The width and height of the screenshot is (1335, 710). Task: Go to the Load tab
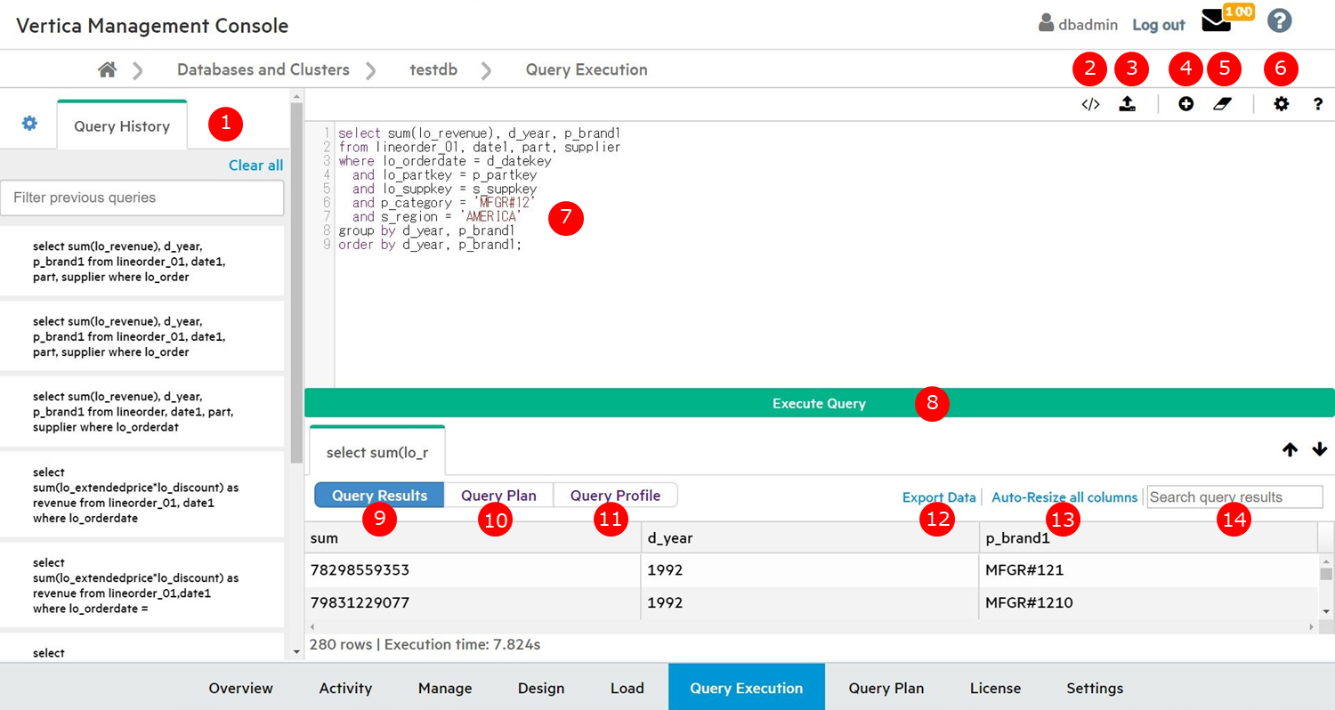[627, 688]
